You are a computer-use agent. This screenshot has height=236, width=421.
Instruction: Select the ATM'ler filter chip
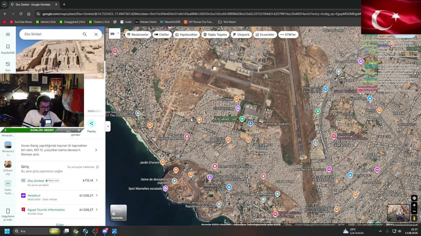point(288,34)
